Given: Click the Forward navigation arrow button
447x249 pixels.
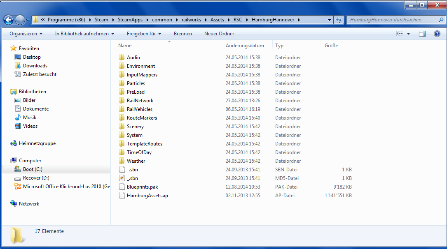Looking at the screenshot, I should click(20, 20).
